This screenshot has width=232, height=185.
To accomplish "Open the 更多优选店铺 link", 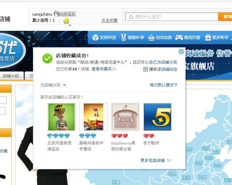I will tap(156, 160).
